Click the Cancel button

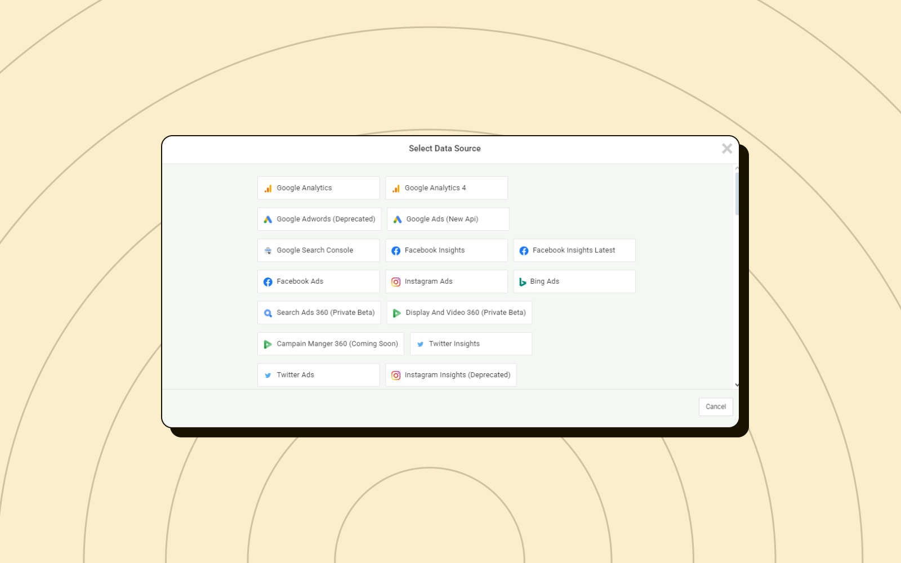[x=716, y=406]
